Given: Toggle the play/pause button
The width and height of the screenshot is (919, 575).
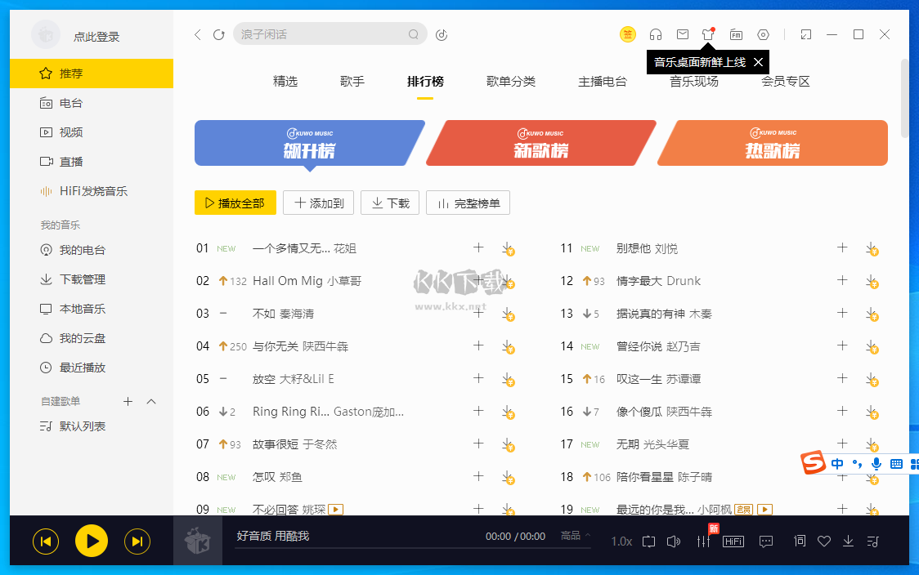Looking at the screenshot, I should (x=91, y=541).
